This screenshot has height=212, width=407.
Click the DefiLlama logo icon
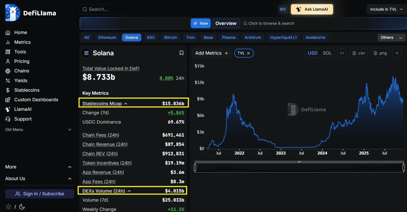12,12
